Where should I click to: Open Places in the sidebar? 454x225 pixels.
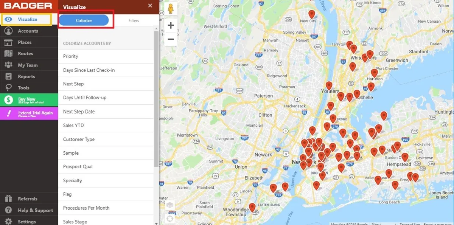(x=25, y=42)
